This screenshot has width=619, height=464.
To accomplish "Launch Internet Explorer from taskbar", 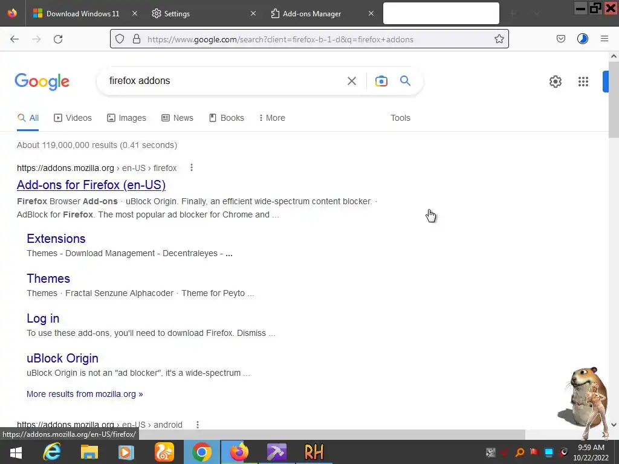I will (x=52, y=452).
